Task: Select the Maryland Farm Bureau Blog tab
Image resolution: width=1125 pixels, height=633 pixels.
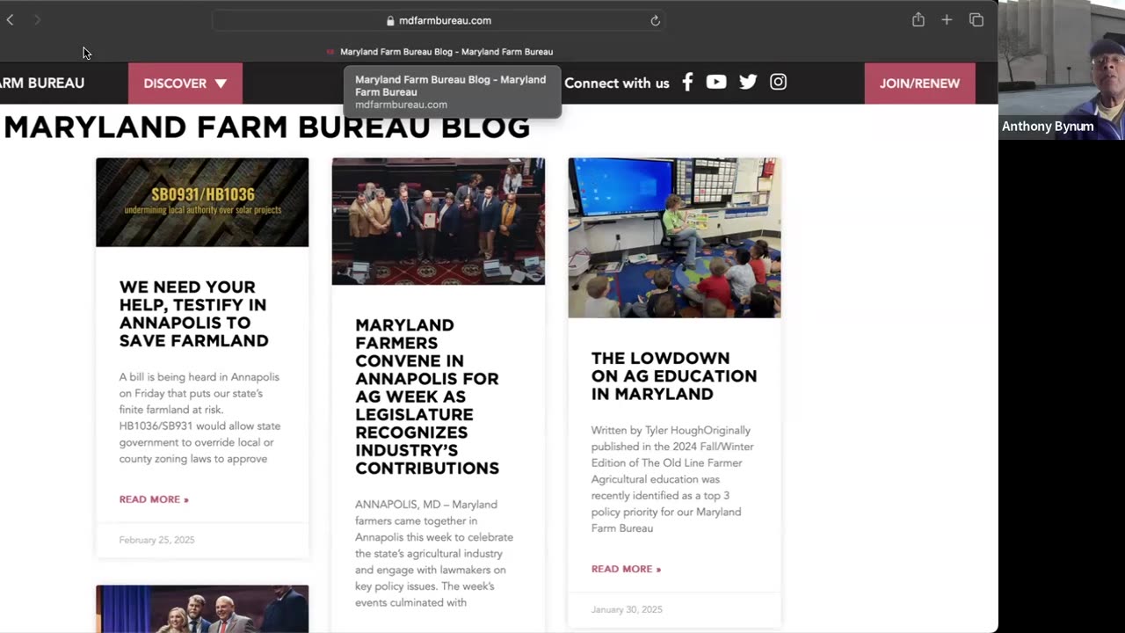Action: pyautogui.click(x=439, y=52)
